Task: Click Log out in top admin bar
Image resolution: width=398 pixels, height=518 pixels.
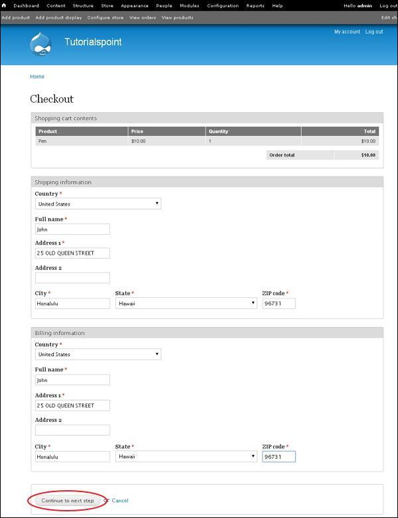Action: pyautogui.click(x=389, y=5)
